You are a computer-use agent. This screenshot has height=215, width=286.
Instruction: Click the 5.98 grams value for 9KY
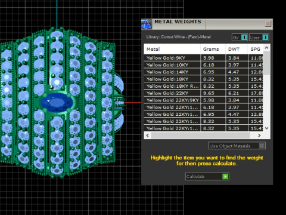tap(209, 58)
